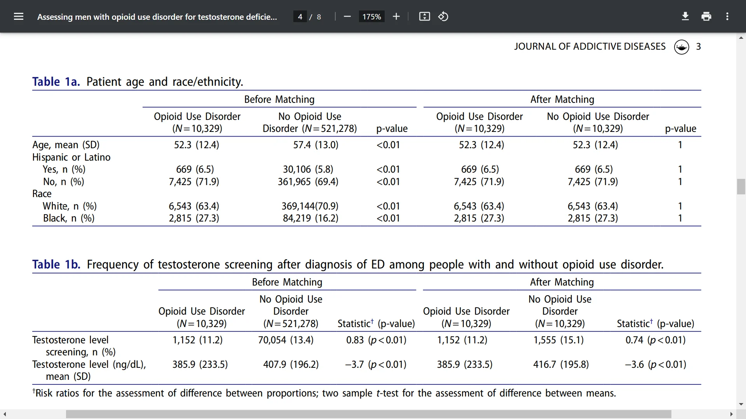Click the '407.9 (196.2)' cell
746x419 pixels.
tap(291, 364)
